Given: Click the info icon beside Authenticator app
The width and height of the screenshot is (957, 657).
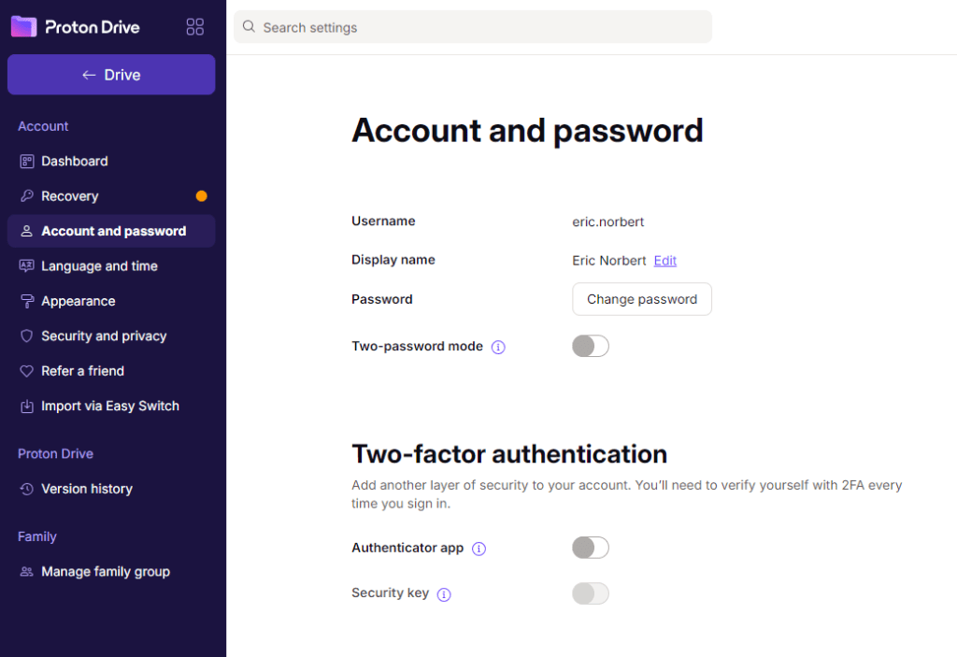Looking at the screenshot, I should click(478, 549).
